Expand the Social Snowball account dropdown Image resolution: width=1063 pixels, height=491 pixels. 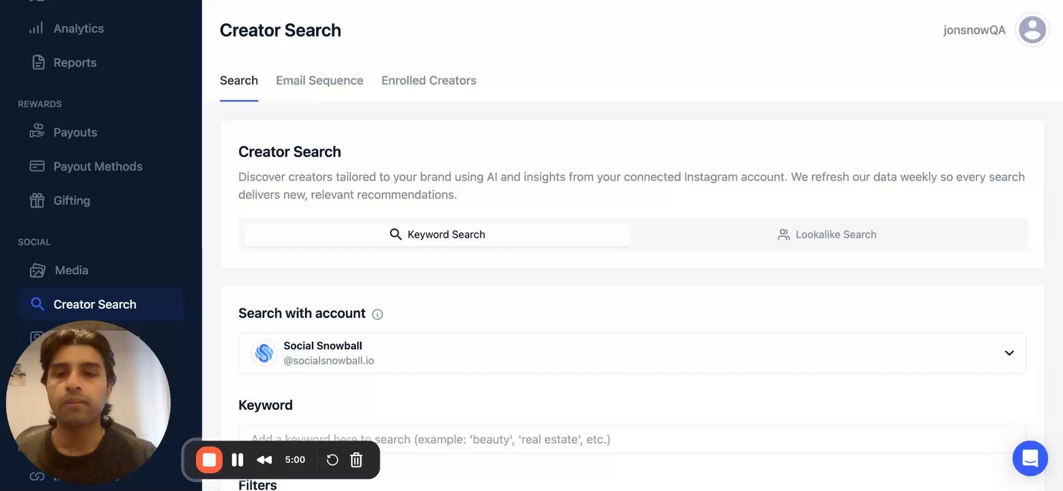1008,353
